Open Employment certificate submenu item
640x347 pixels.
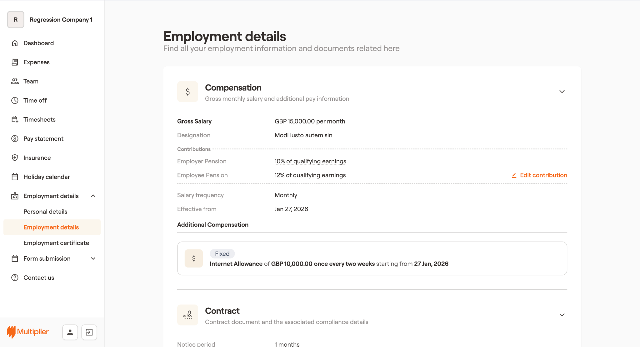pyautogui.click(x=56, y=243)
